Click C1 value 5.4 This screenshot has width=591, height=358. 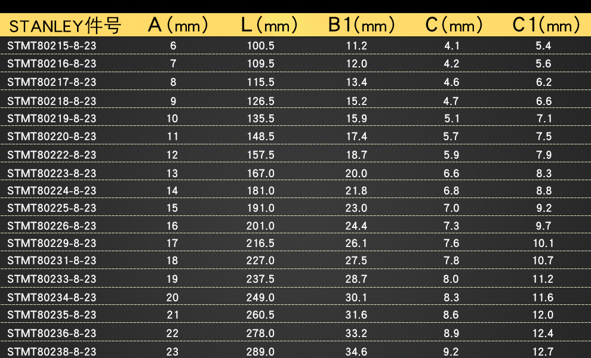pos(543,45)
